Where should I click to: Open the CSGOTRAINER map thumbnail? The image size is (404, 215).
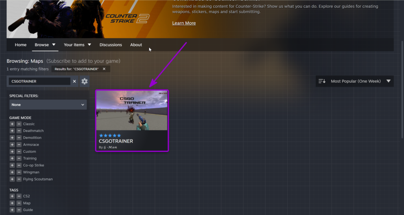pos(132,110)
